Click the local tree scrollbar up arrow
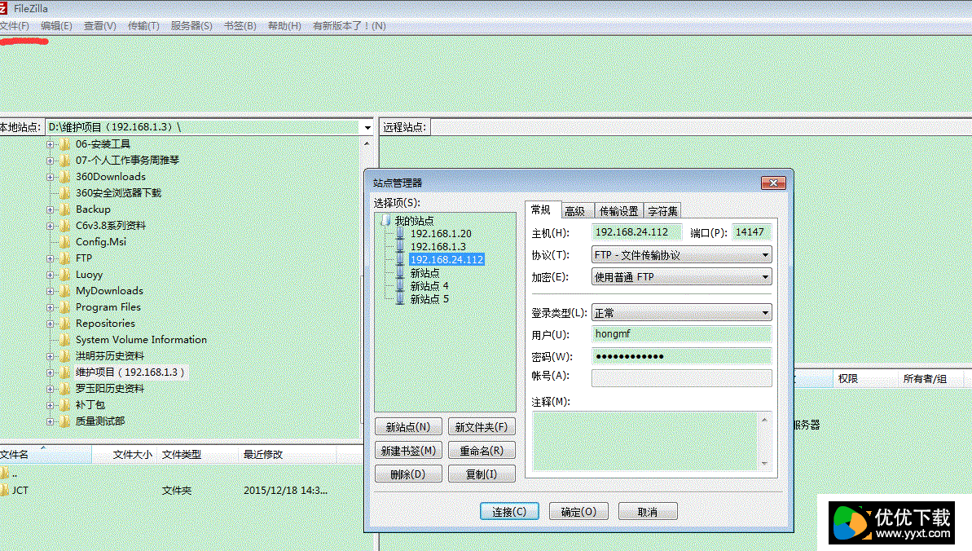The image size is (972, 551). click(x=367, y=144)
